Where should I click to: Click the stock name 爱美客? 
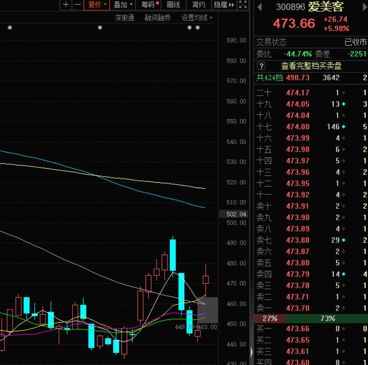tap(326, 7)
